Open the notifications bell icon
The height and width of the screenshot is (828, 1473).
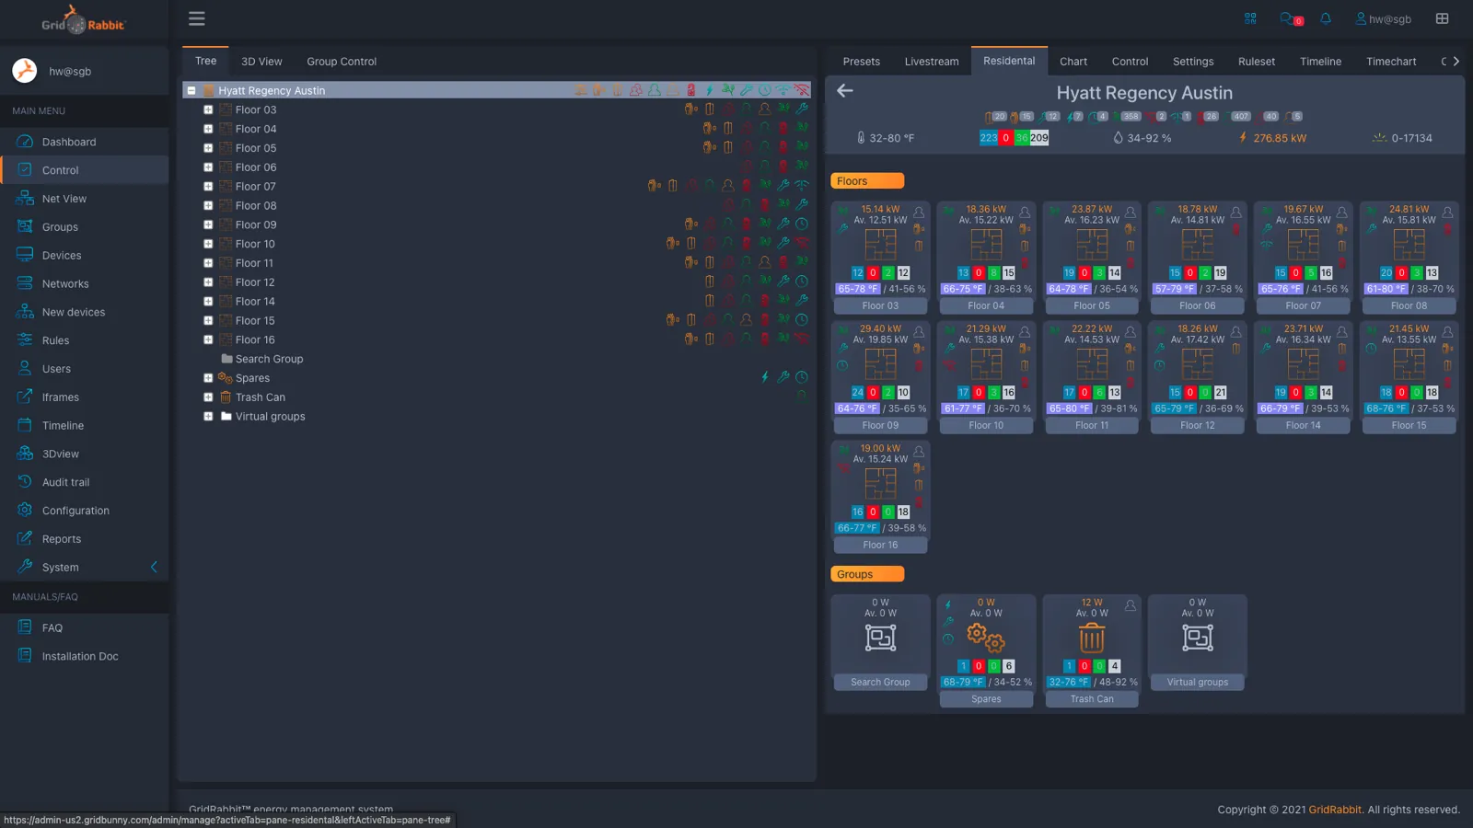click(x=1326, y=18)
